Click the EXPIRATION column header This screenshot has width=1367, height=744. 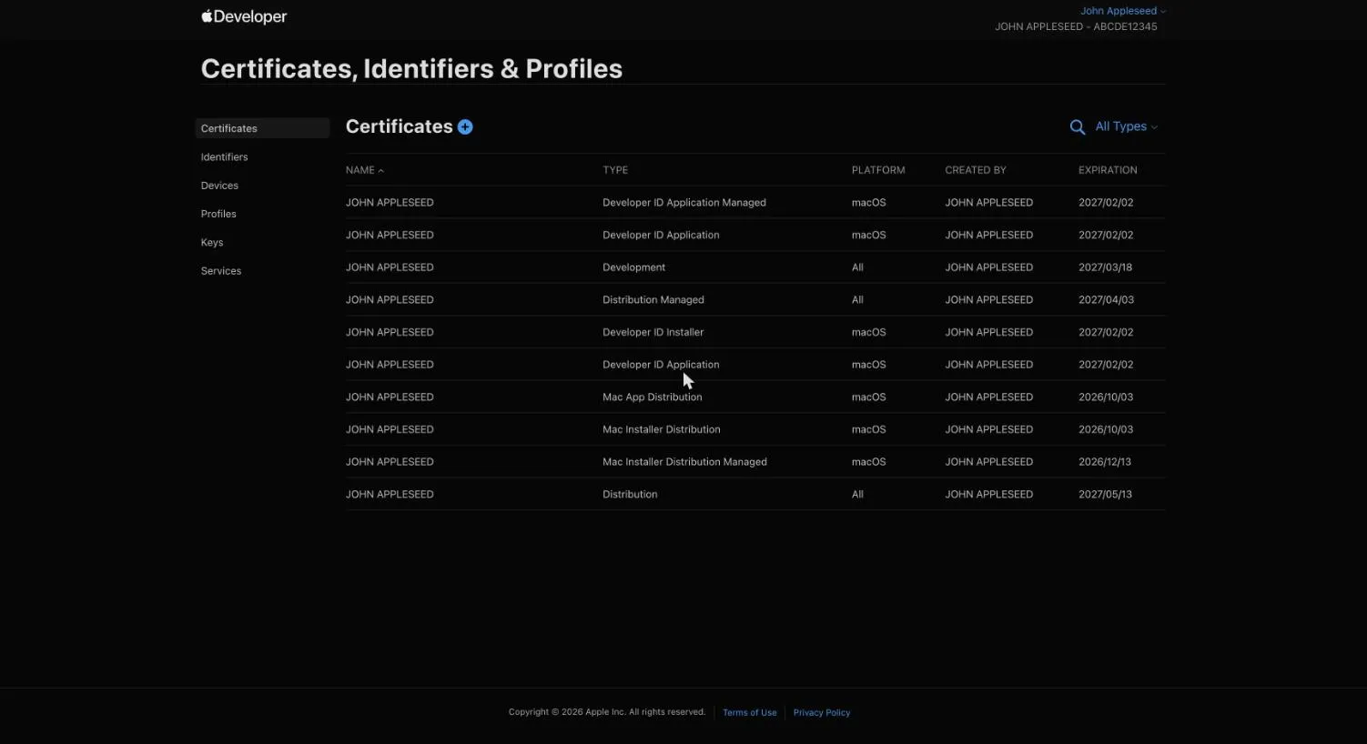1108,170
